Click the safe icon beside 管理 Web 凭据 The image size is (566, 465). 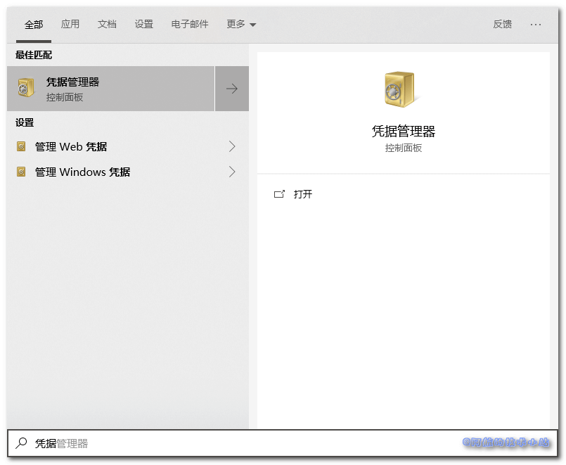pos(21,146)
